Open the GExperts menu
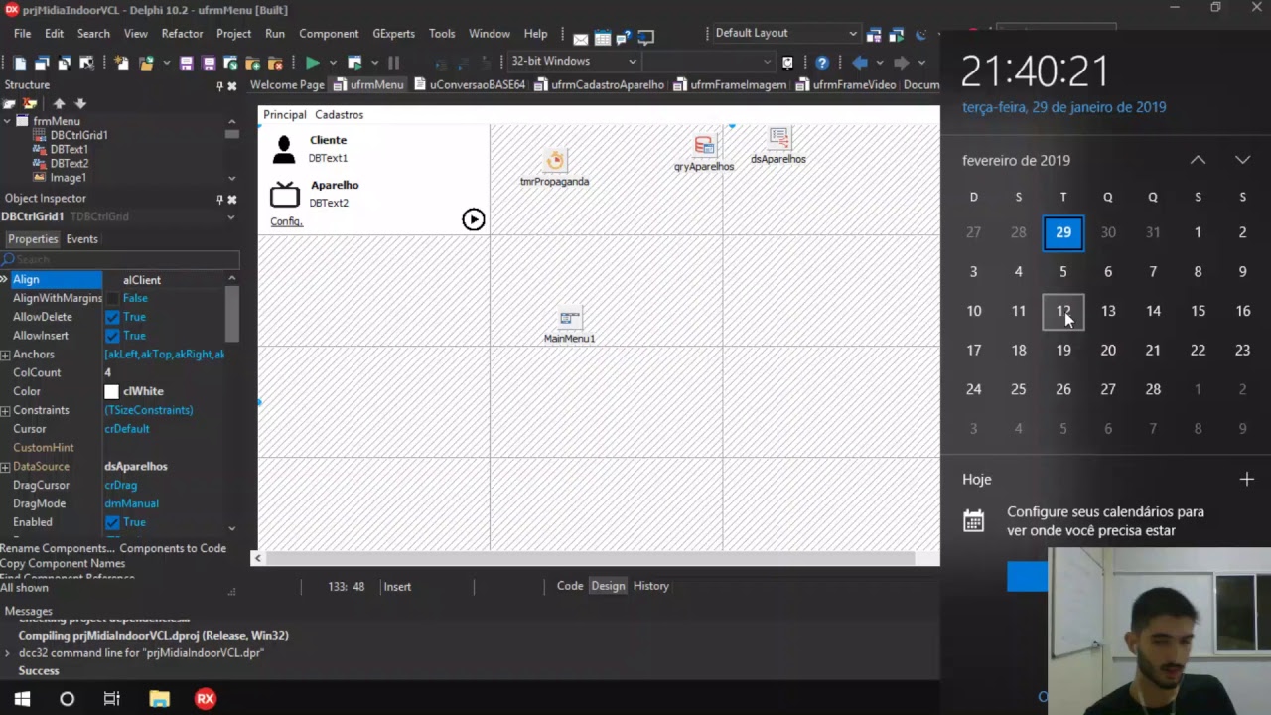1271x715 pixels. [393, 33]
